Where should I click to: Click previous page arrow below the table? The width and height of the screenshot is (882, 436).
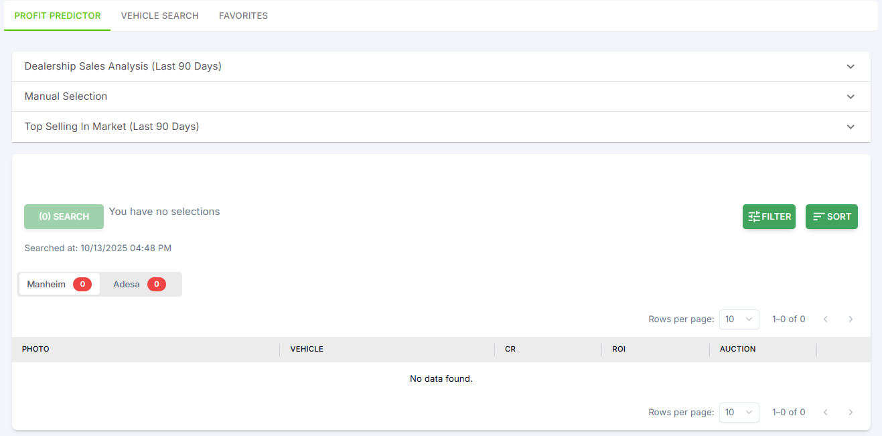[x=826, y=413]
